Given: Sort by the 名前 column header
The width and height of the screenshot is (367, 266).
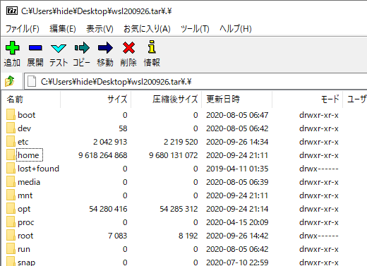Looking at the screenshot, I should (x=30, y=99).
